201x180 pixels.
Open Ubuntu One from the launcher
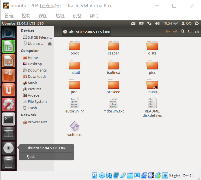pyautogui.click(x=9, y=90)
